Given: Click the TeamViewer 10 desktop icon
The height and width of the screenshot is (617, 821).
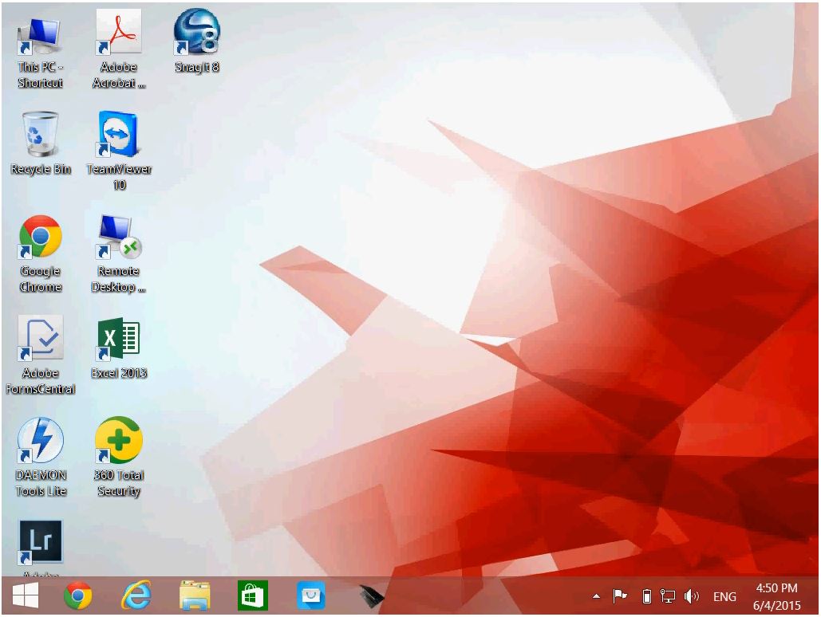Looking at the screenshot, I should pos(118,135).
